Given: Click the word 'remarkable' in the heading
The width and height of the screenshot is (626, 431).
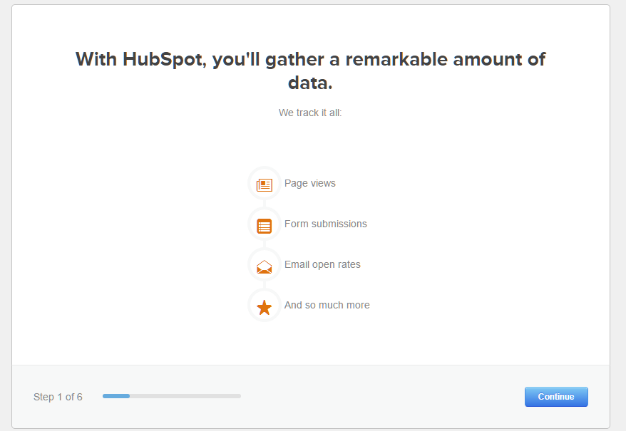Looking at the screenshot, I should tap(396, 59).
